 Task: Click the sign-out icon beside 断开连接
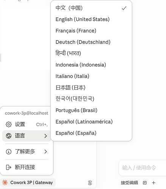tap(9, 167)
